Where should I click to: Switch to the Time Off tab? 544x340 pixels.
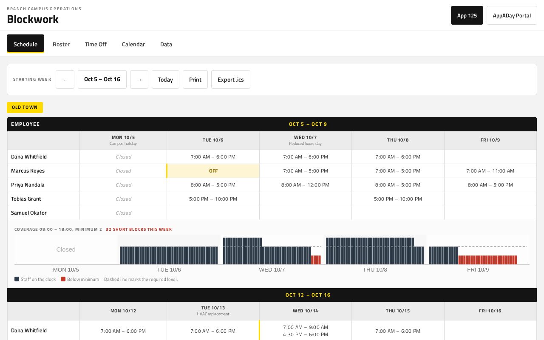[x=96, y=44]
